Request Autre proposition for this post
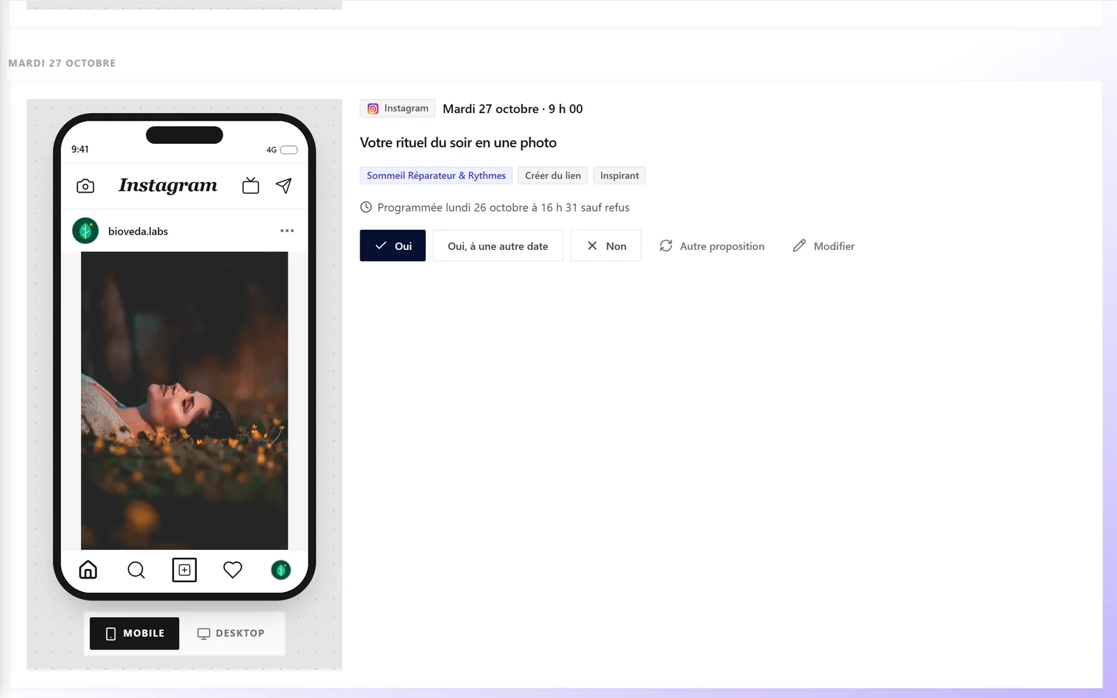Viewport: 1117px width, 698px height. tap(712, 246)
